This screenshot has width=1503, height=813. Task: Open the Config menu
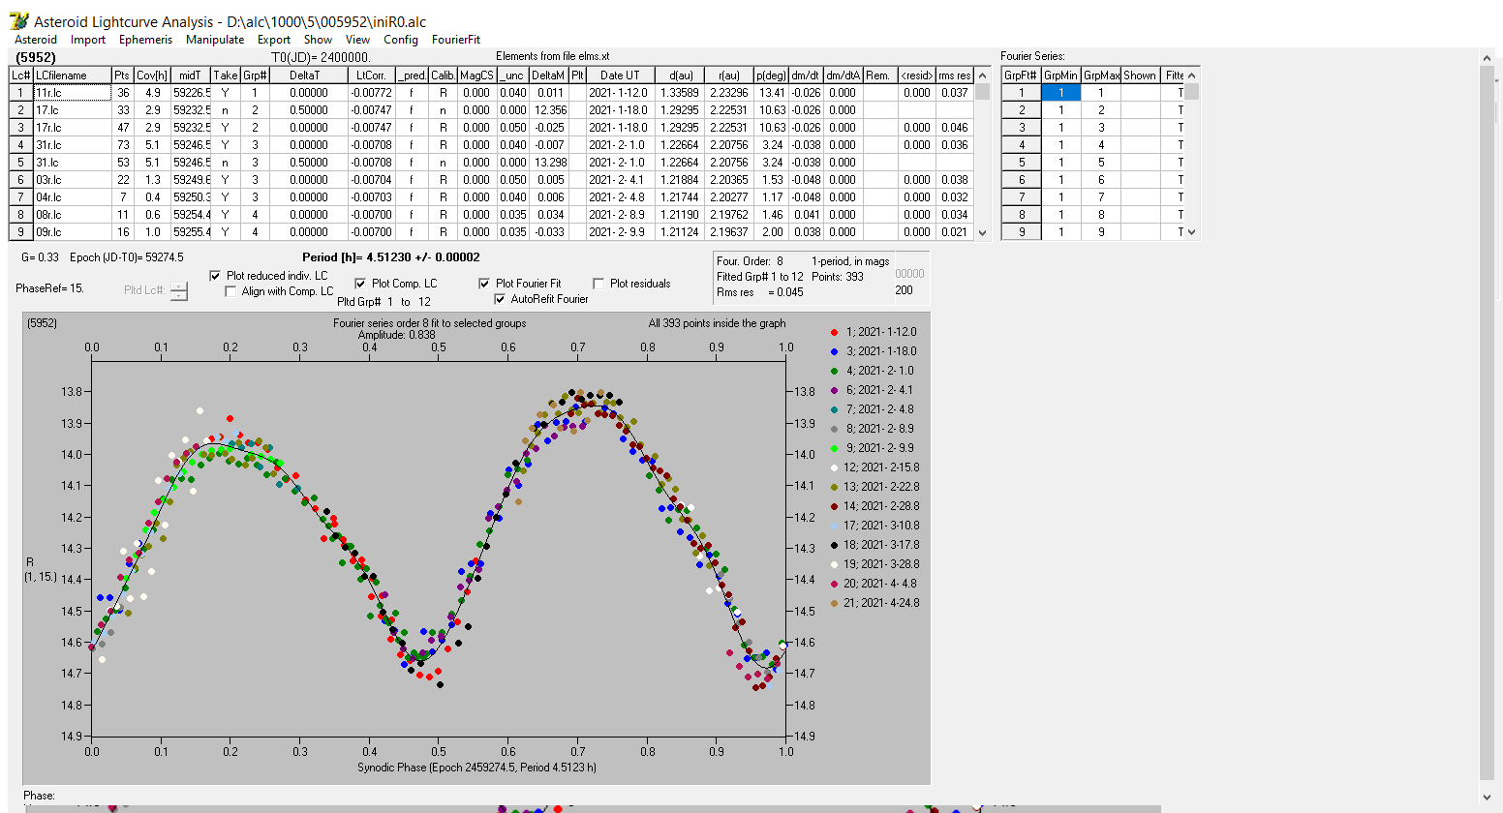pos(401,40)
